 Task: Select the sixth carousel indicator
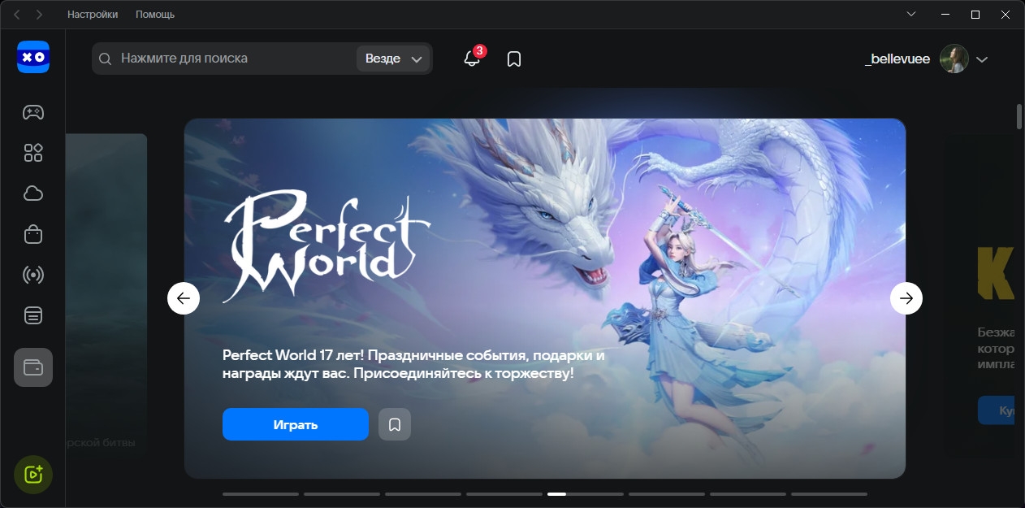pyautogui.click(x=667, y=493)
